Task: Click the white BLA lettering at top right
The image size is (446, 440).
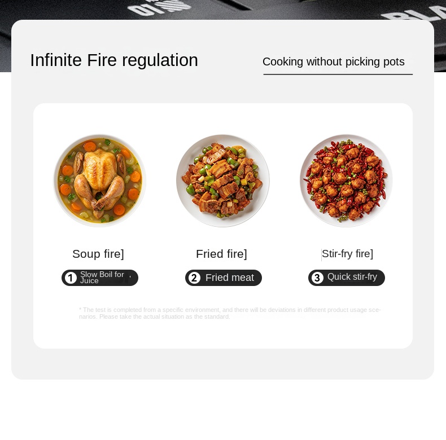Action: (x=414, y=14)
